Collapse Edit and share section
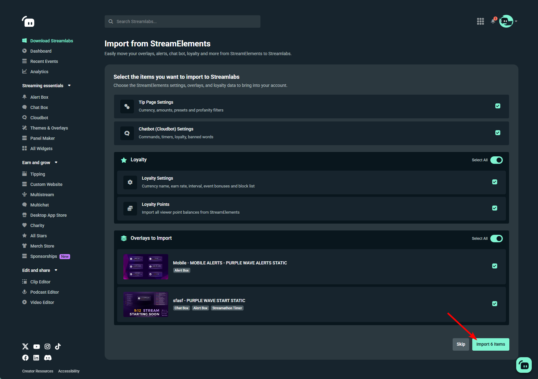 [40, 270]
